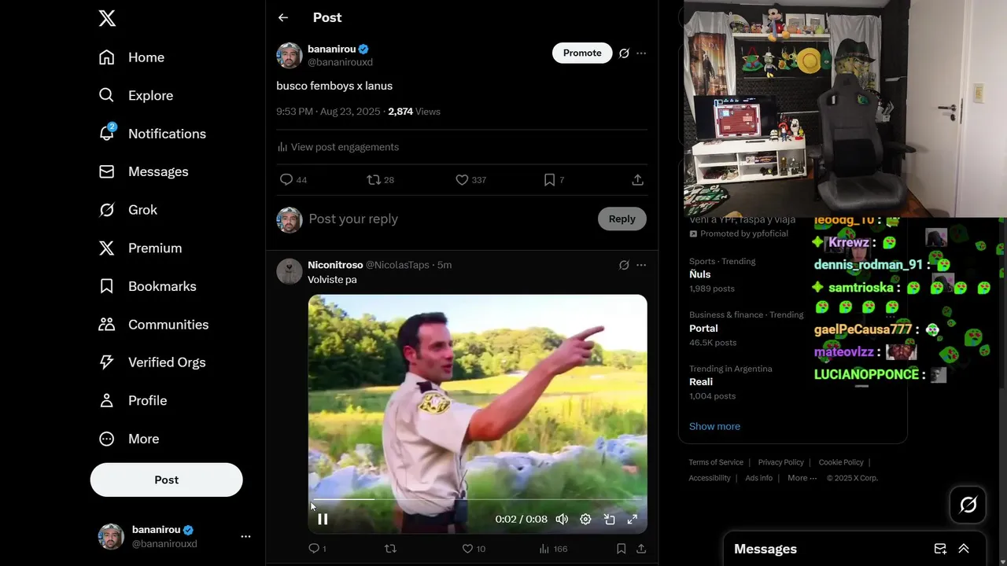
Task: Click the back arrow beside Post
Action: pyautogui.click(x=283, y=17)
